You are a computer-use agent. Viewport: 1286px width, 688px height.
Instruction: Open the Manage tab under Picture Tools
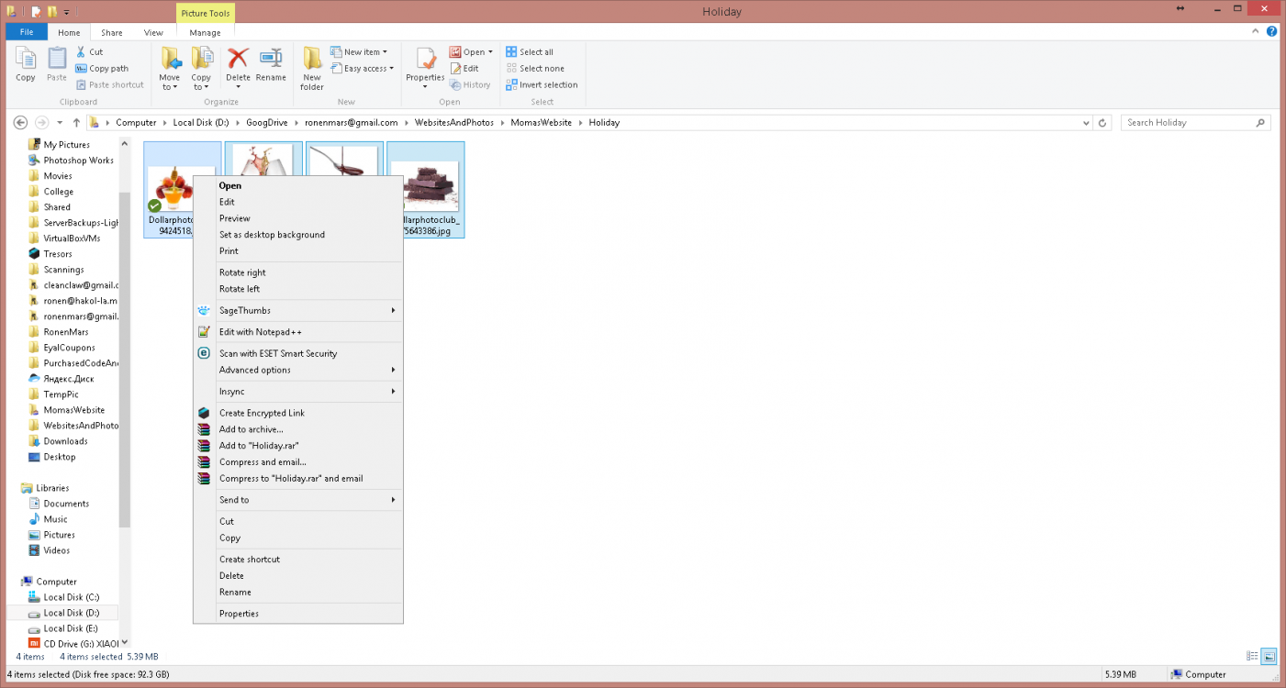205,32
